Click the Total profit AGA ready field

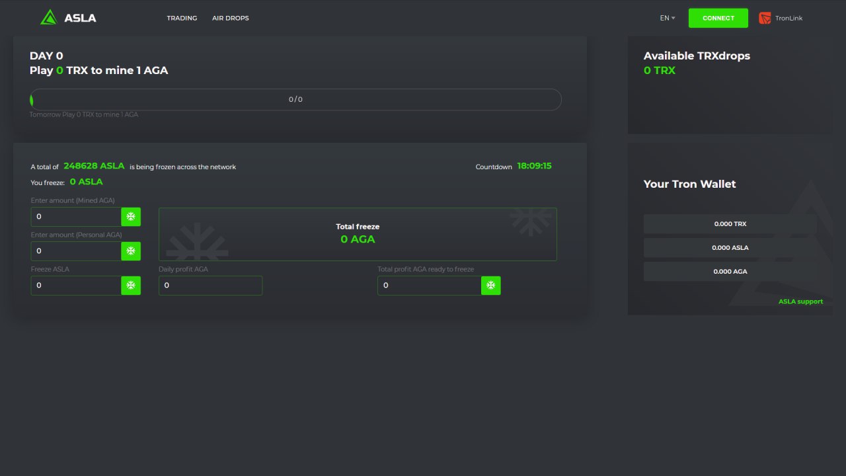click(x=429, y=285)
